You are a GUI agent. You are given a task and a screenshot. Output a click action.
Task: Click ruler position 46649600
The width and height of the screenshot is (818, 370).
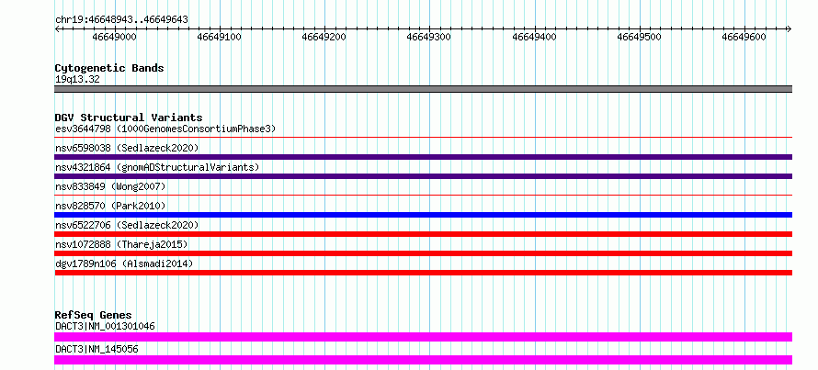744,37
